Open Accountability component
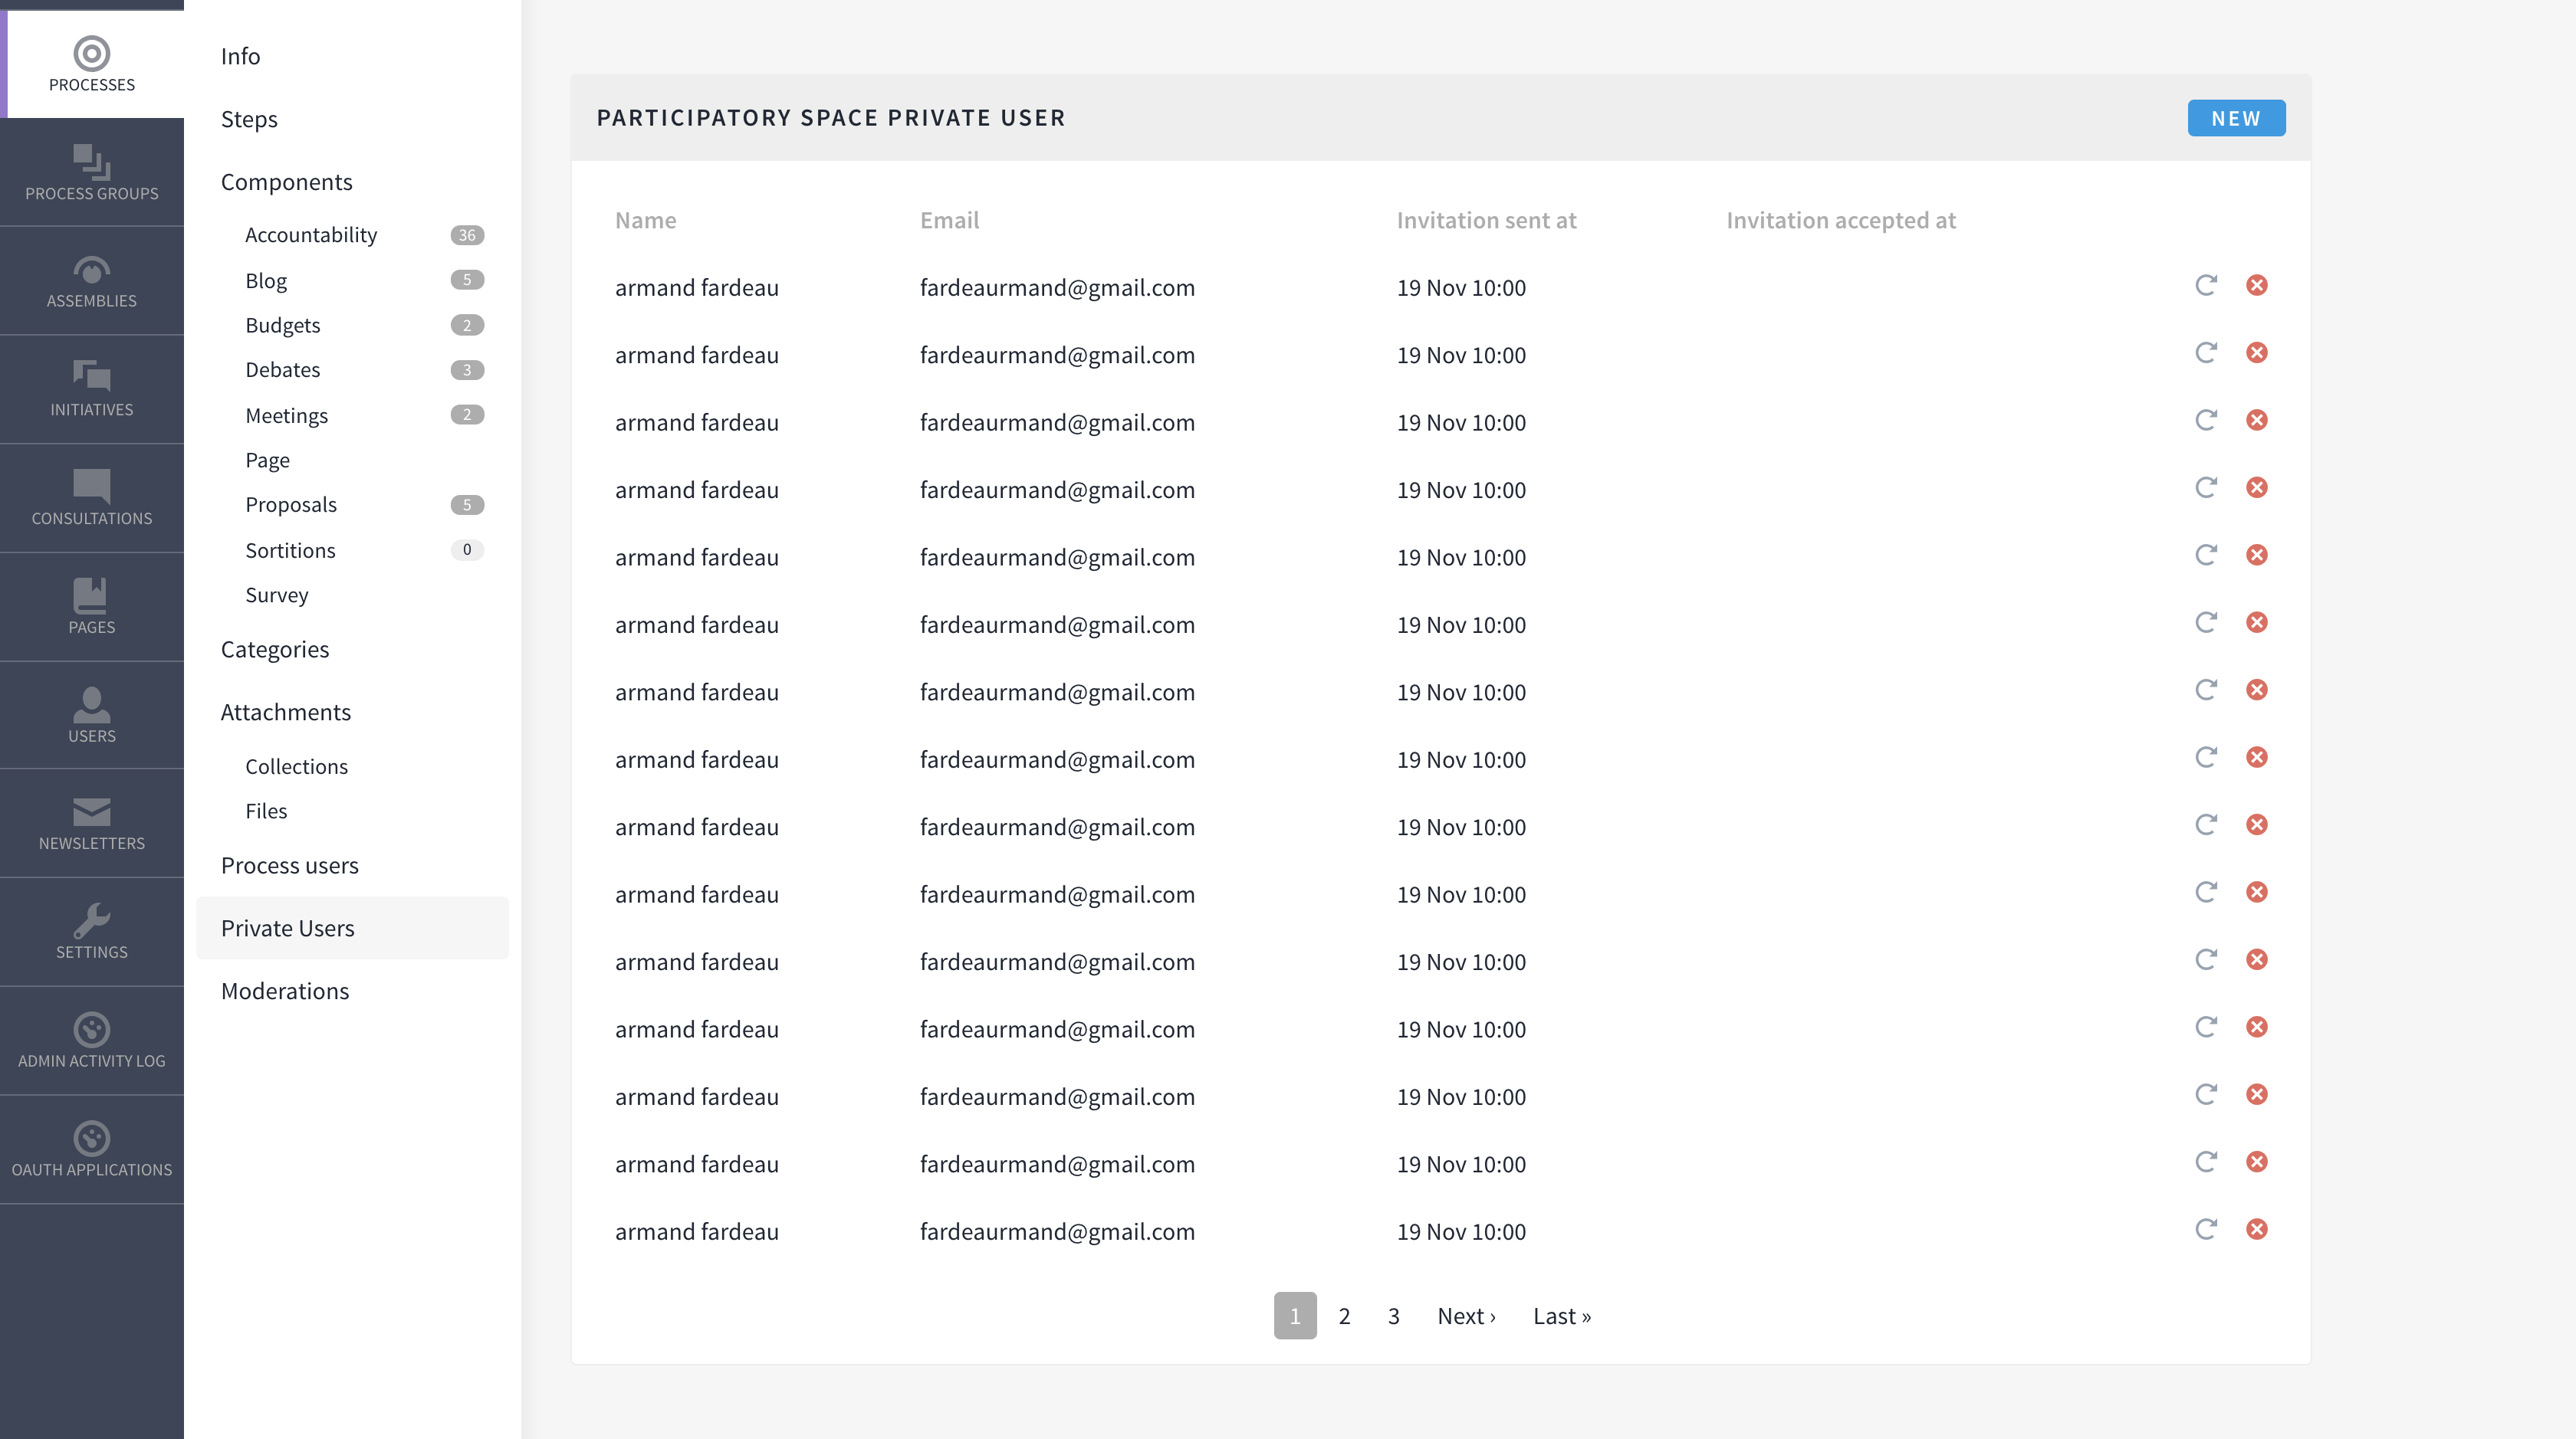 point(311,234)
